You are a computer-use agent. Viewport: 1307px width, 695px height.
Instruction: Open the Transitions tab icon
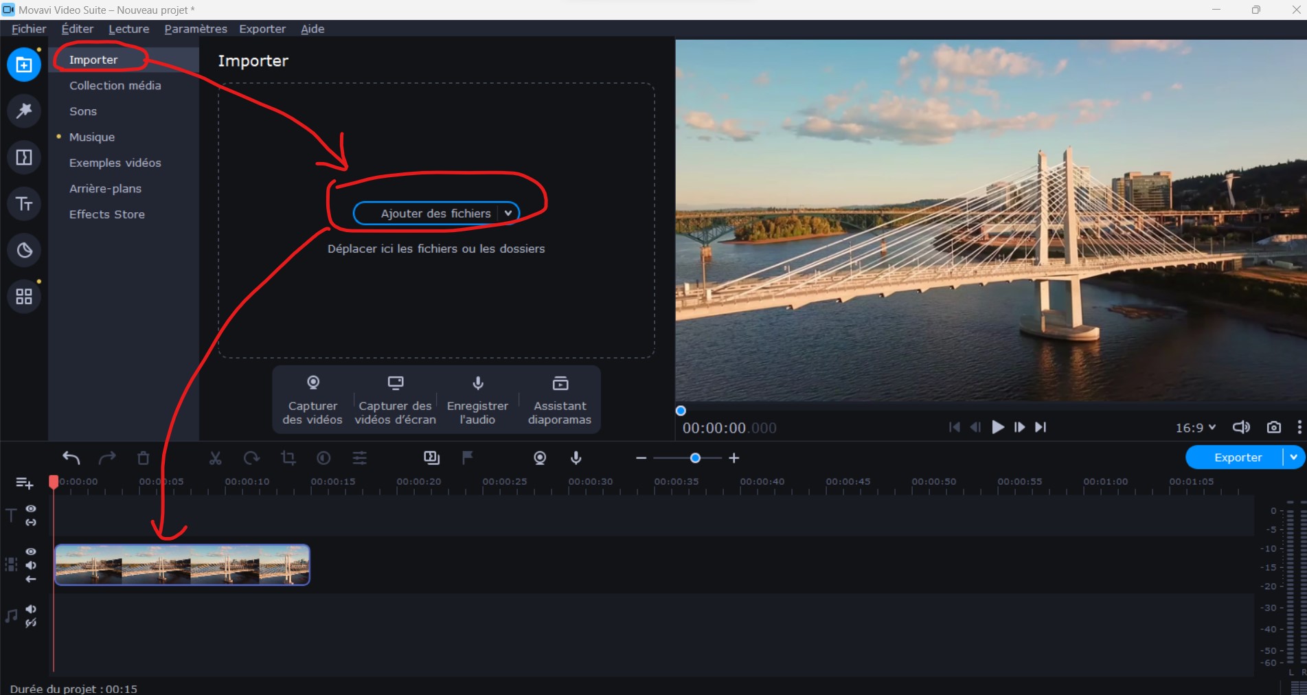(x=24, y=157)
